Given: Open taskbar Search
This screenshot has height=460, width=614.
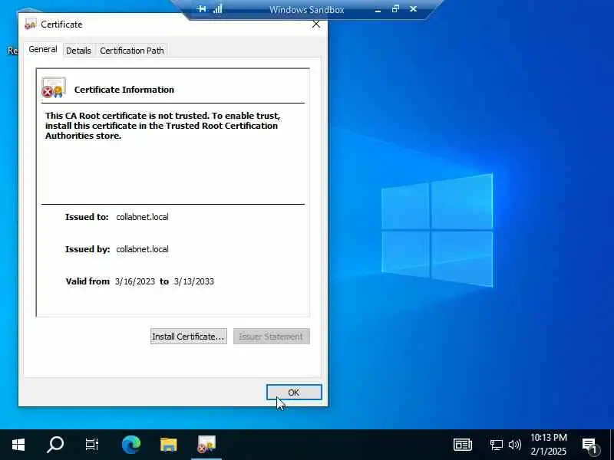Looking at the screenshot, I should pos(54,445).
